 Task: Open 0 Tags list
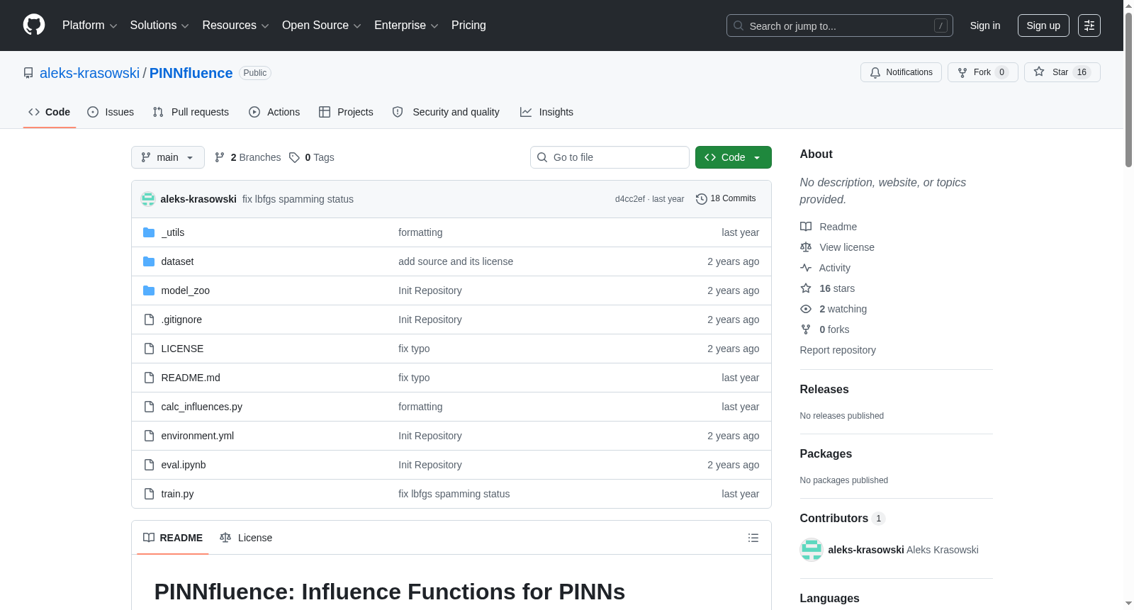pos(312,157)
